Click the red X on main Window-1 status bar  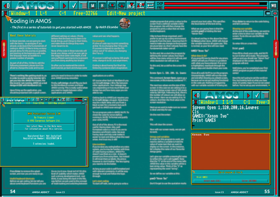[5, 13]
